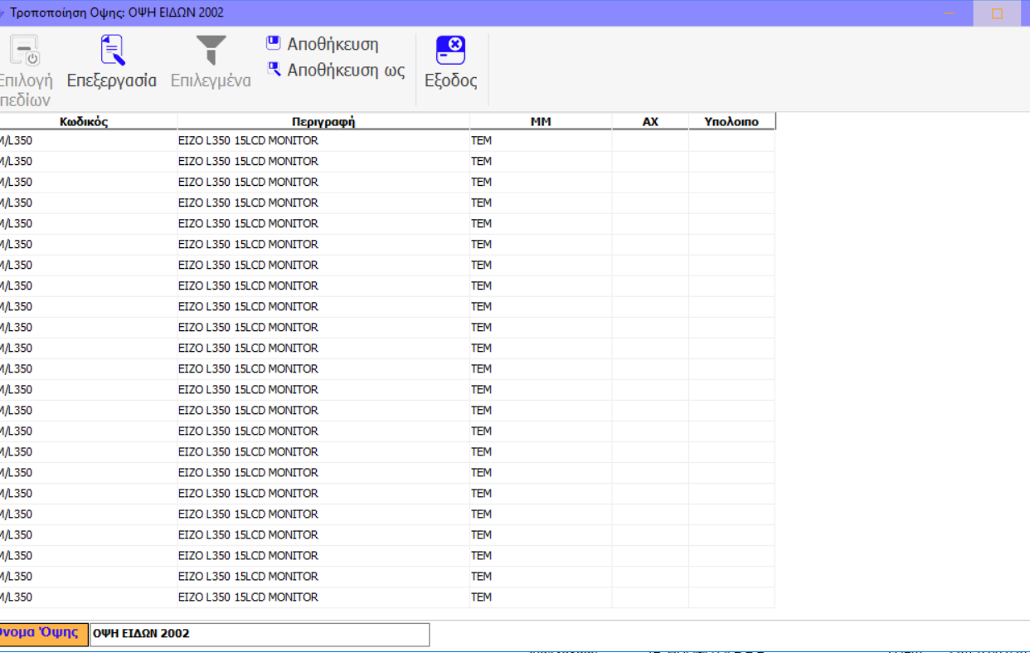Select the last row's EIZO description cell

coord(323,597)
